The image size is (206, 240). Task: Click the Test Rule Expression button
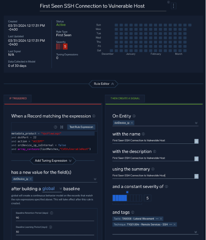click(x=81, y=127)
